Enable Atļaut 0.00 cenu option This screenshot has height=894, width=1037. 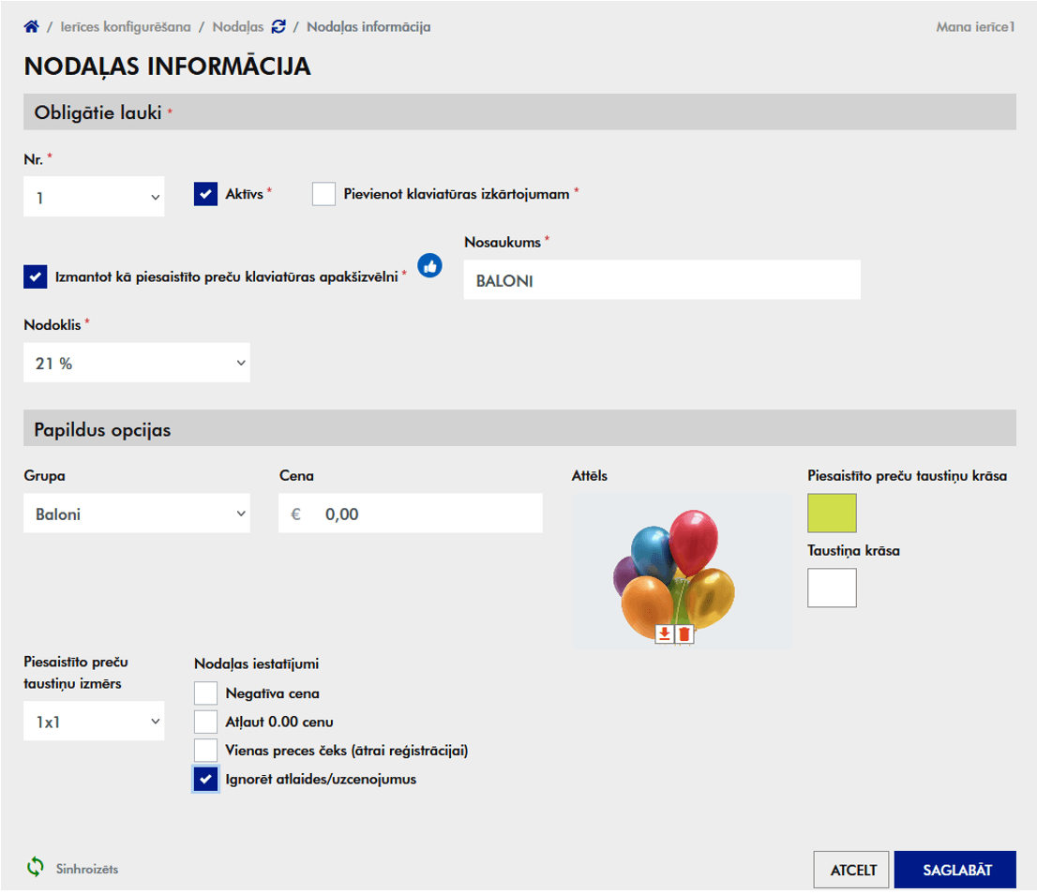205,722
